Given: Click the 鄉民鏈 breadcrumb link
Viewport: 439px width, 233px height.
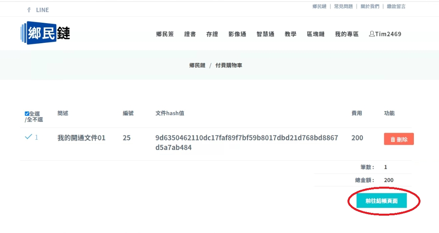Looking at the screenshot, I should [197, 66].
